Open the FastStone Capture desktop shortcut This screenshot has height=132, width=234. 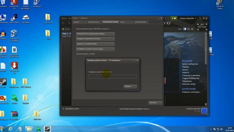pos(3,52)
